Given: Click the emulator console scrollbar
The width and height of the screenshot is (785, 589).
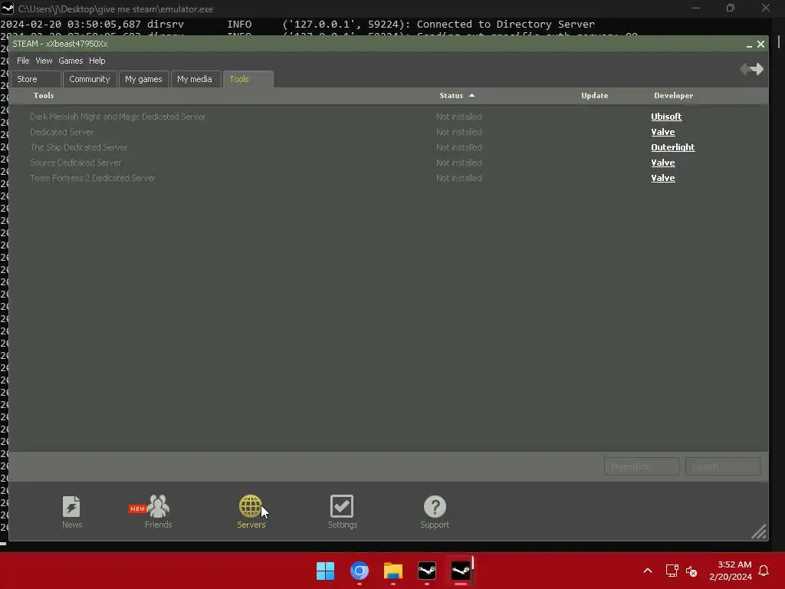Looking at the screenshot, I should (779, 41).
